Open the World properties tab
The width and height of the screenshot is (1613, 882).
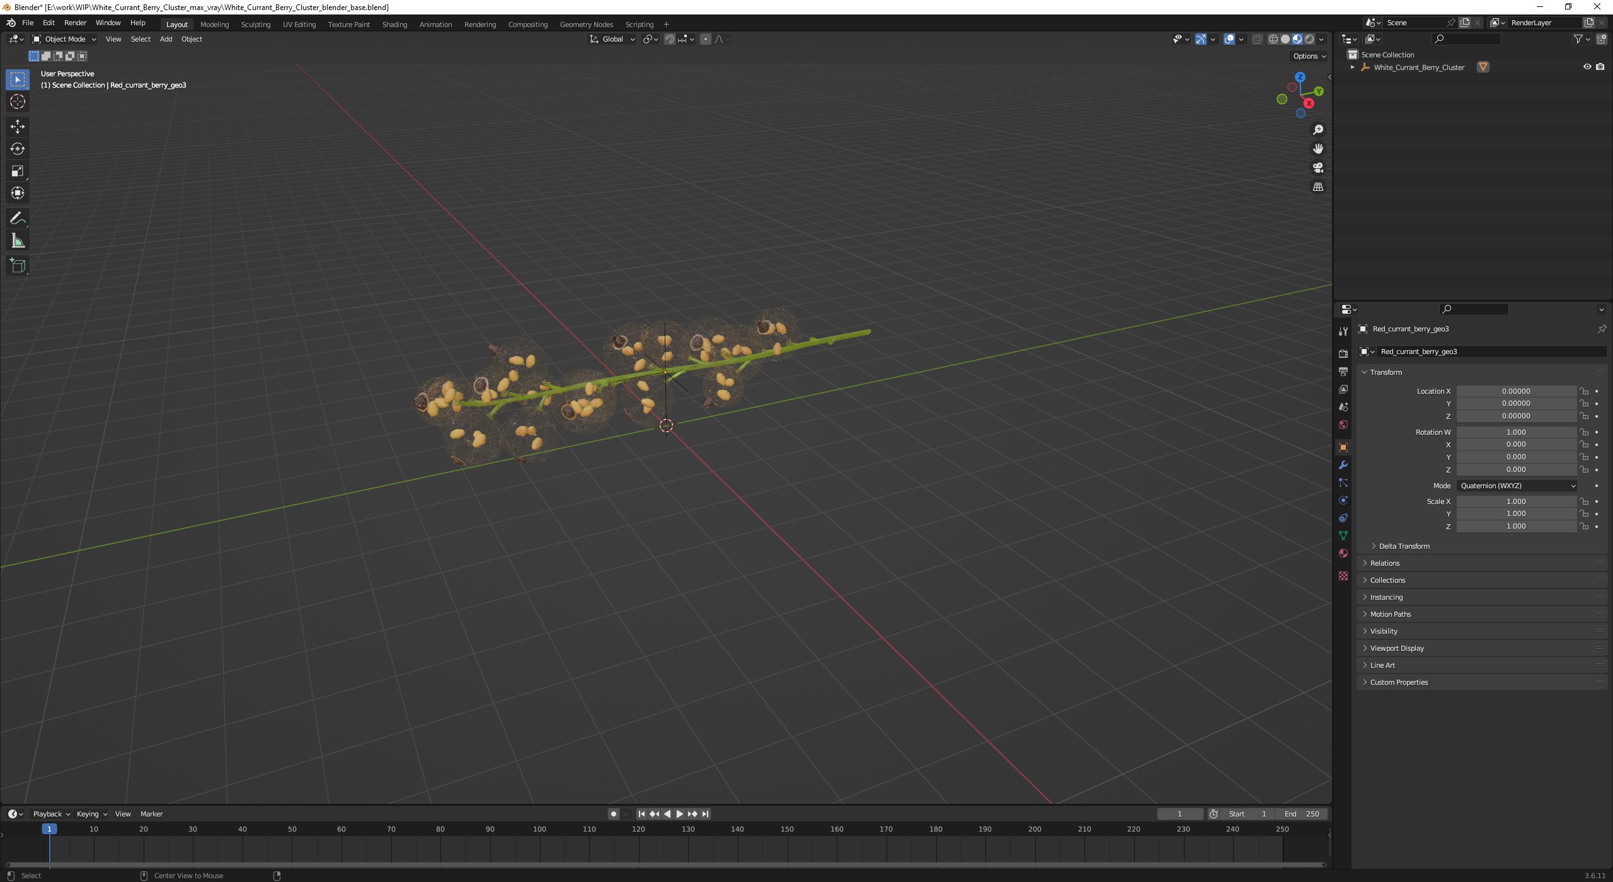(1343, 425)
